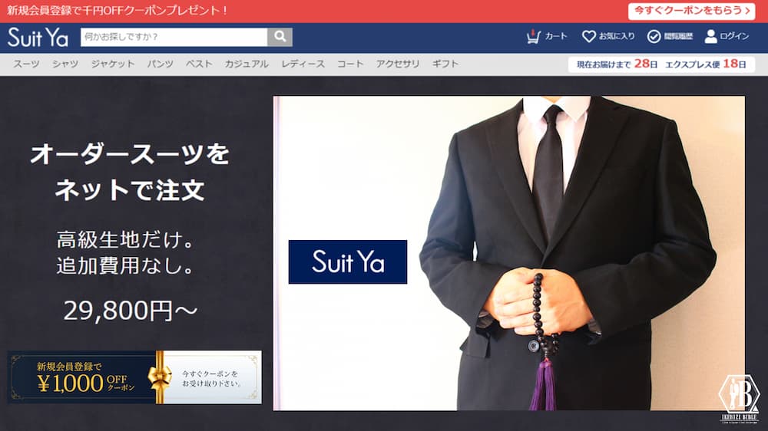The width and height of the screenshot is (768, 431).
Task: Open the アクセサリ category
Action: click(x=398, y=64)
